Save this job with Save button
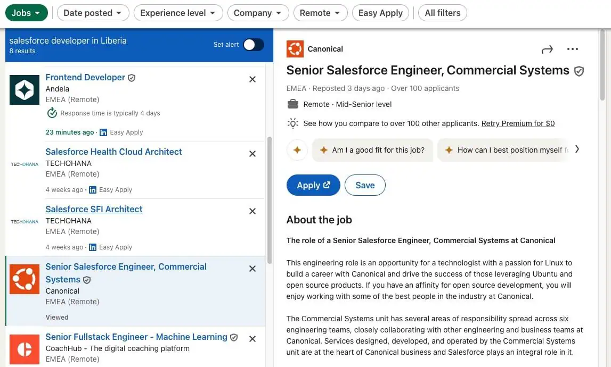The width and height of the screenshot is (611, 367). coord(365,185)
